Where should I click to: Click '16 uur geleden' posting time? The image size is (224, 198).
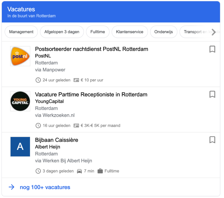(56, 126)
